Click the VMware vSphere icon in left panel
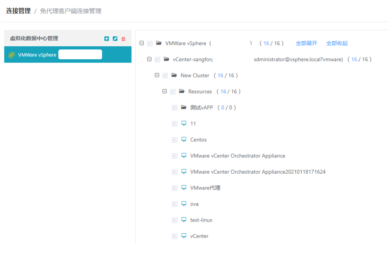389x253 pixels. click(11, 55)
